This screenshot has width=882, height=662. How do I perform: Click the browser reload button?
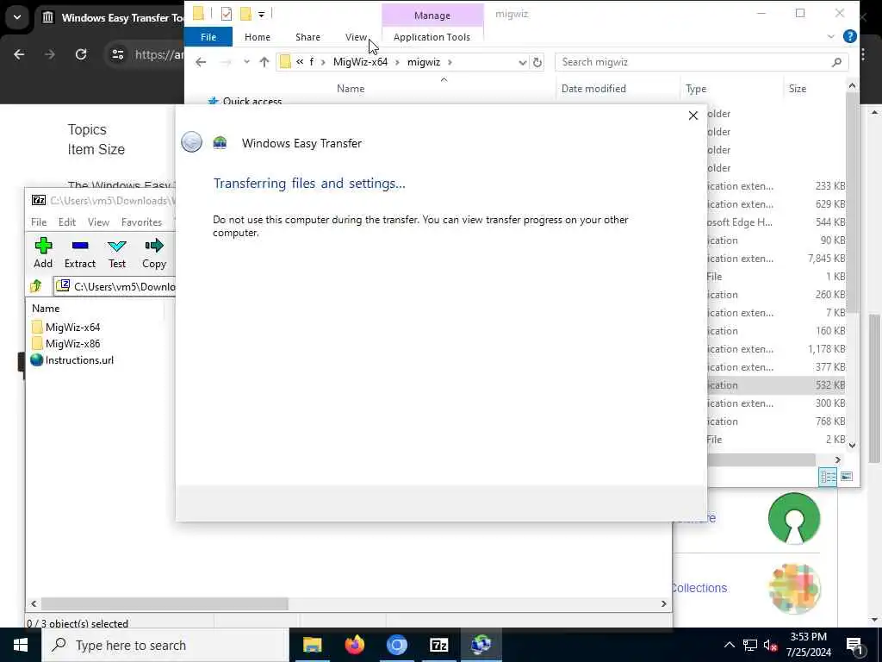81,54
